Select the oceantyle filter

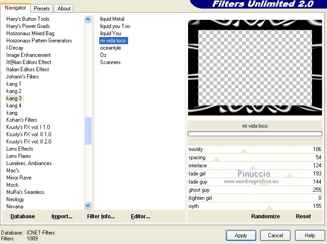[111, 48]
